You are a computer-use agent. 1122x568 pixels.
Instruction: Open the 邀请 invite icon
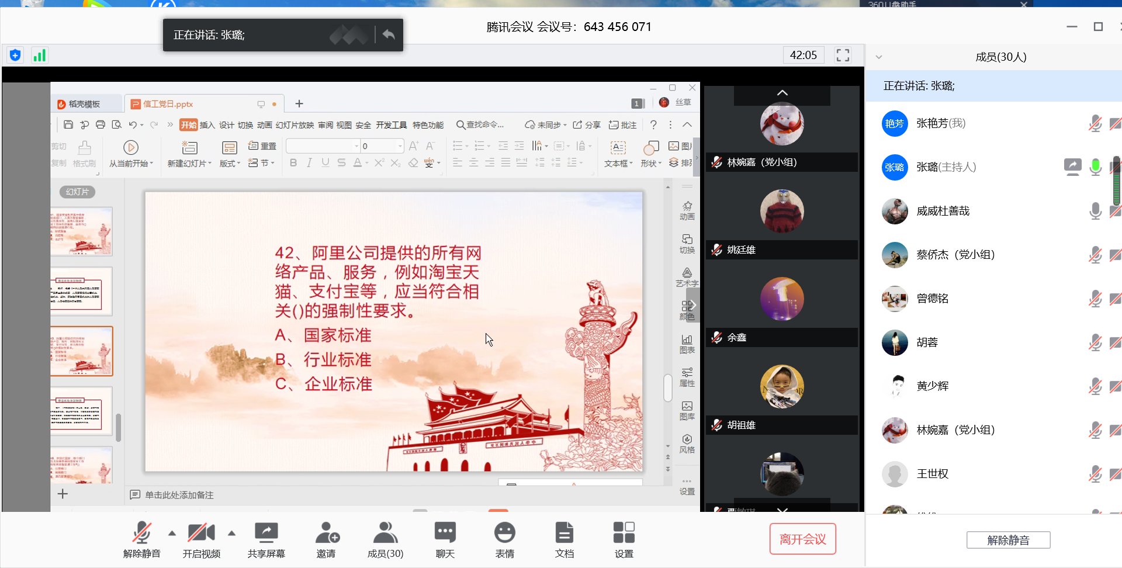(327, 533)
